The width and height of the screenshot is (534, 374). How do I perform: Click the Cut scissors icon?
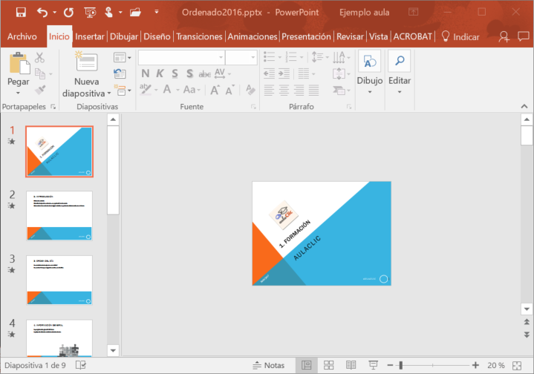point(39,58)
